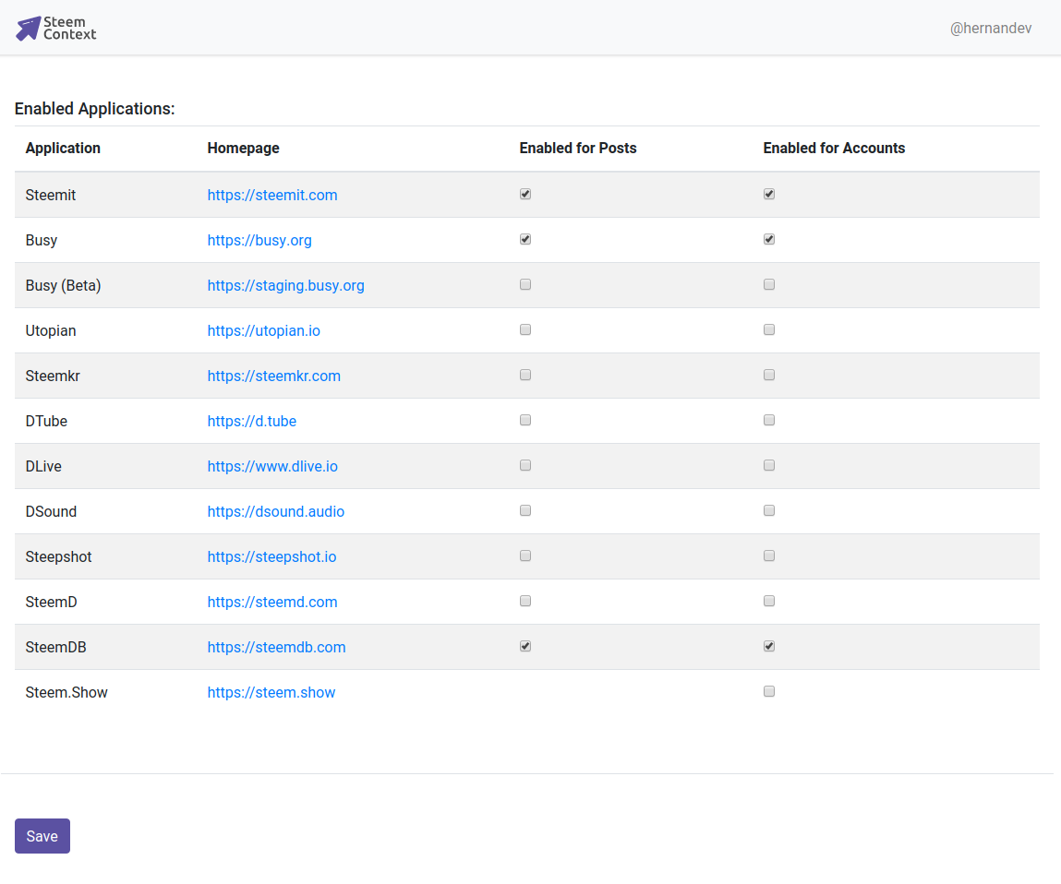1061x884 pixels.
Task: Open the d.tube homepage link
Action: (x=251, y=422)
